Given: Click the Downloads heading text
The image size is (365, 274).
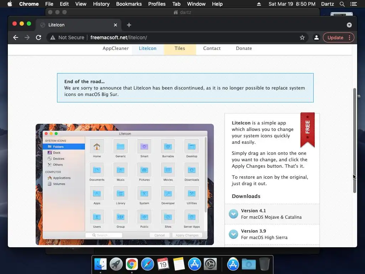Looking at the screenshot, I should point(246,196).
